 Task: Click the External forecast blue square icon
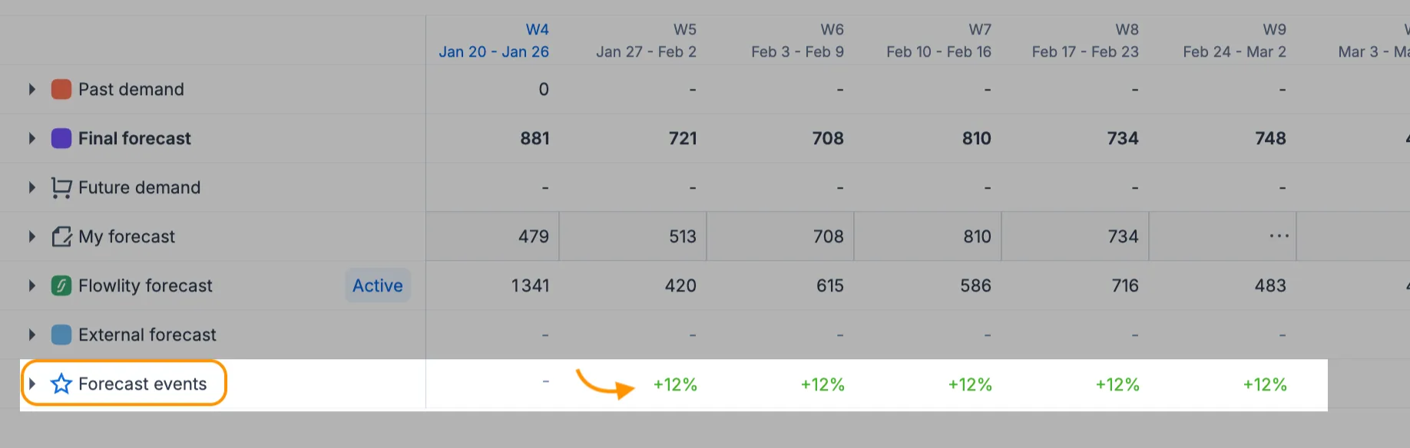(61, 334)
